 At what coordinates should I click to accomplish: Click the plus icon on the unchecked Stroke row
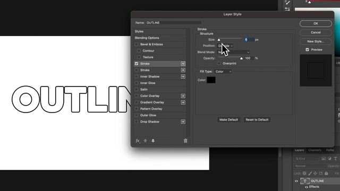coord(183,70)
